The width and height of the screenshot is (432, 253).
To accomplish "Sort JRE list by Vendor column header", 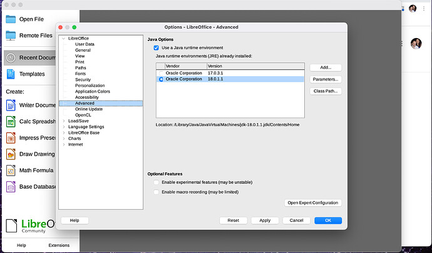I will (186, 66).
